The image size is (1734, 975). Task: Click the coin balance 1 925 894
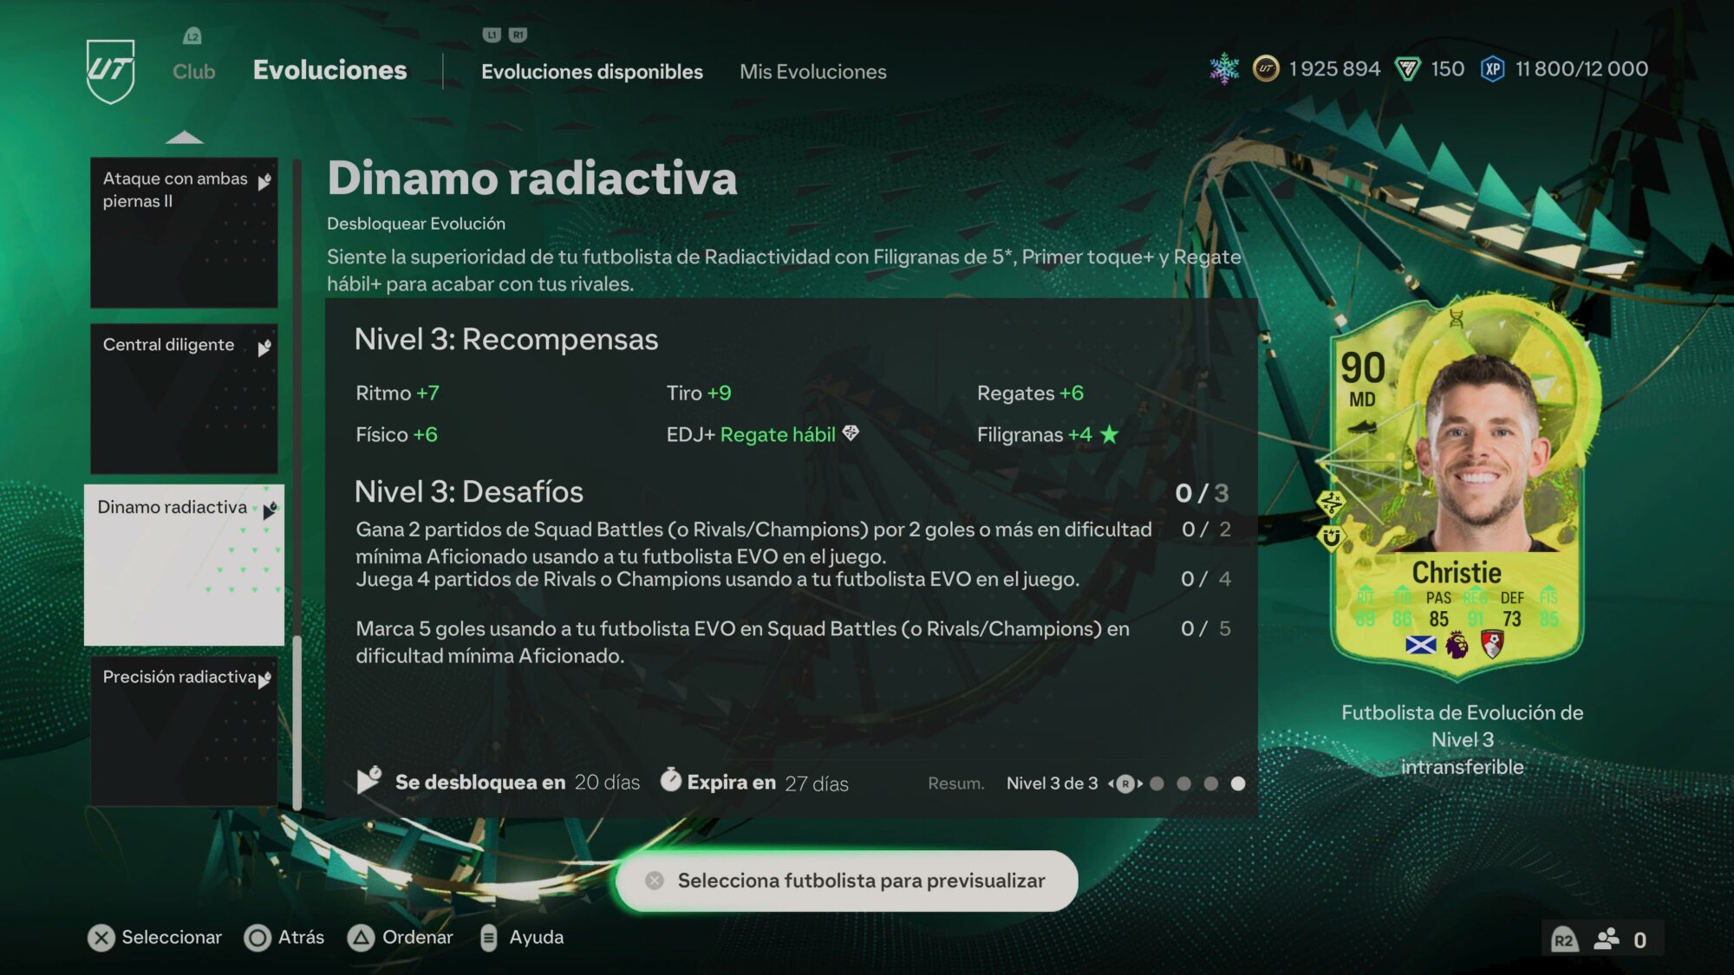tap(1334, 68)
